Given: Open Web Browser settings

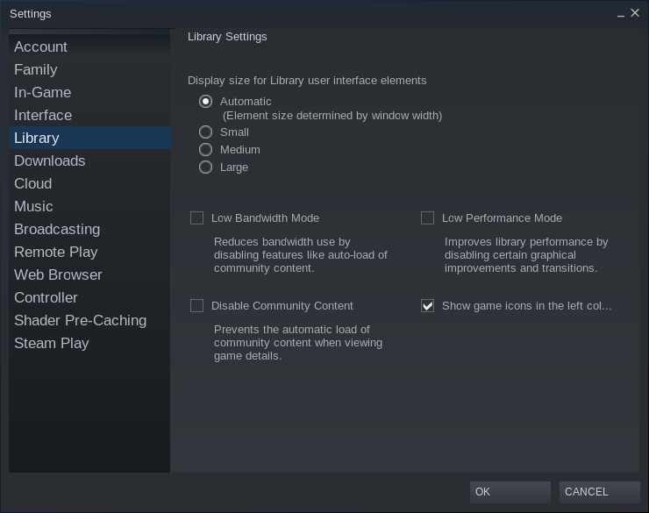Looking at the screenshot, I should coord(89,274).
